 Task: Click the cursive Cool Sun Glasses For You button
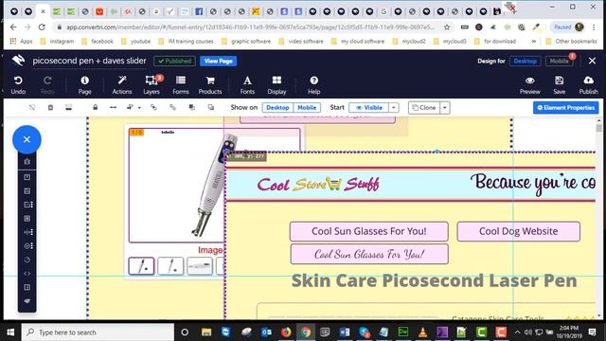(x=369, y=254)
